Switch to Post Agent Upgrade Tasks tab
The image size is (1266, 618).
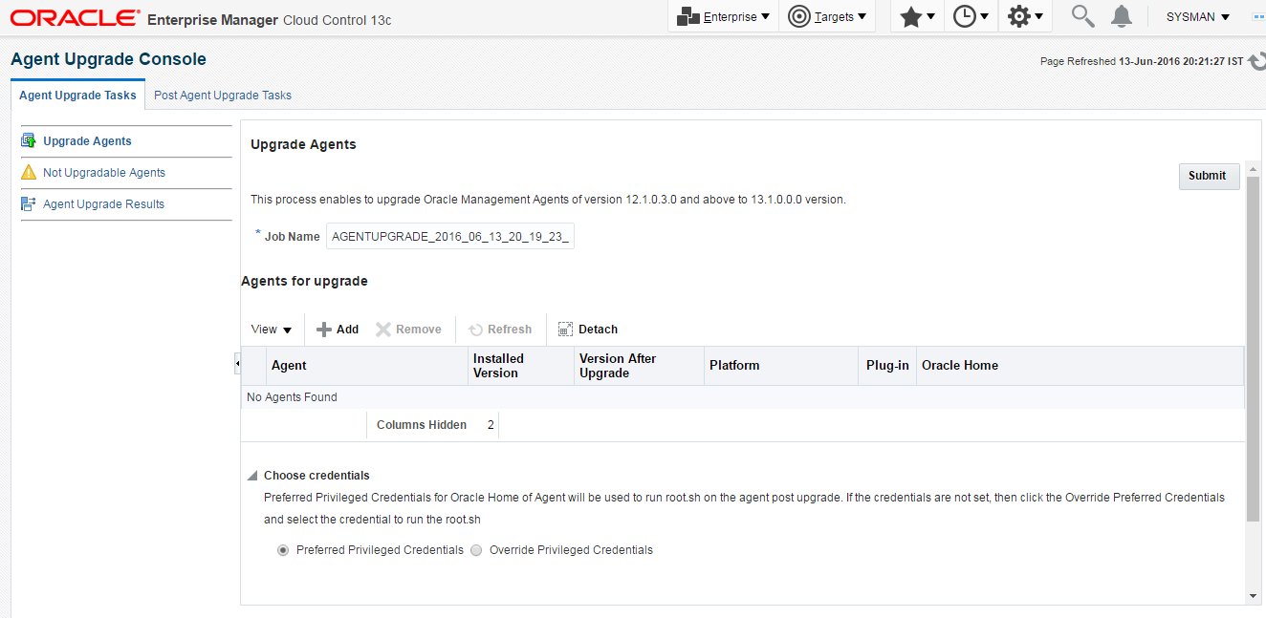(223, 96)
